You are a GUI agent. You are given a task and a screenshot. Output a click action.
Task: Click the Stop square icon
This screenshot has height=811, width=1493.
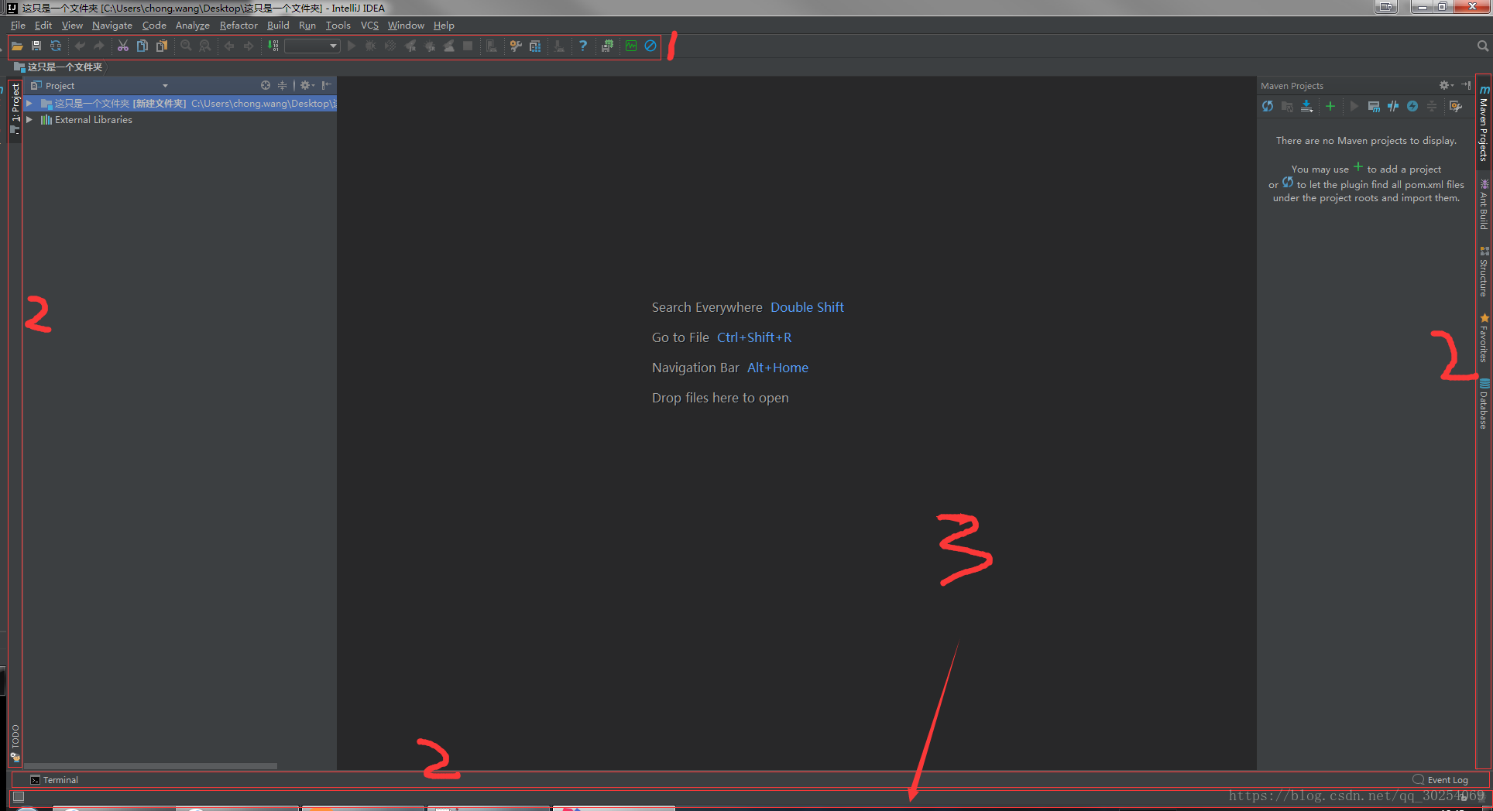[x=468, y=46]
